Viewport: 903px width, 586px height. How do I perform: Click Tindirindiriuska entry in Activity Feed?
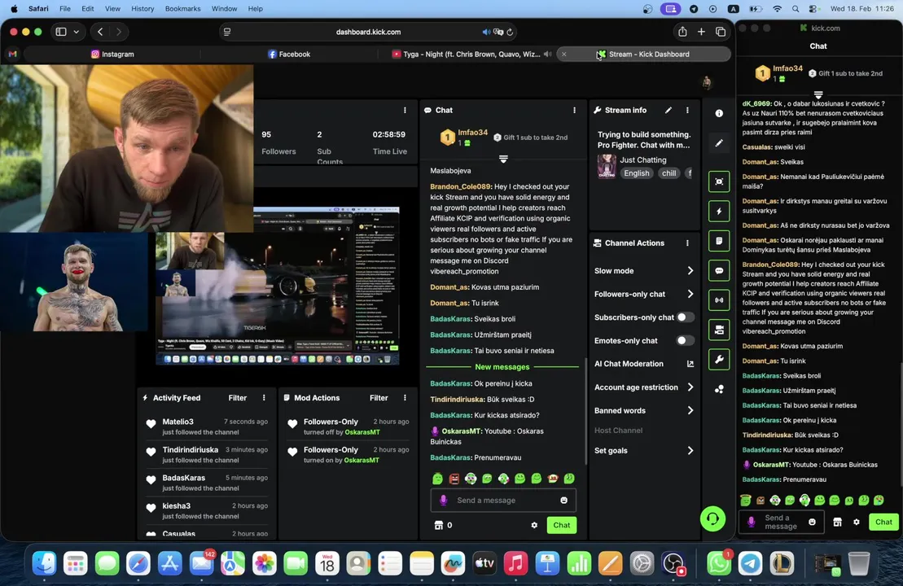click(207, 455)
